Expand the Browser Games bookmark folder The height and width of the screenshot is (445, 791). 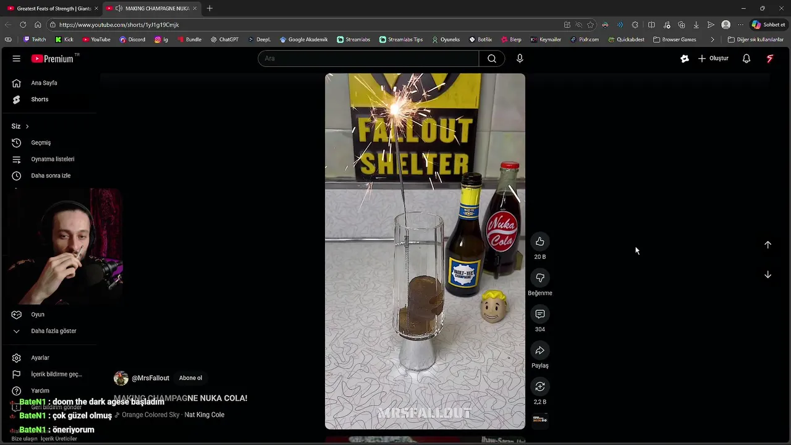[675, 40]
